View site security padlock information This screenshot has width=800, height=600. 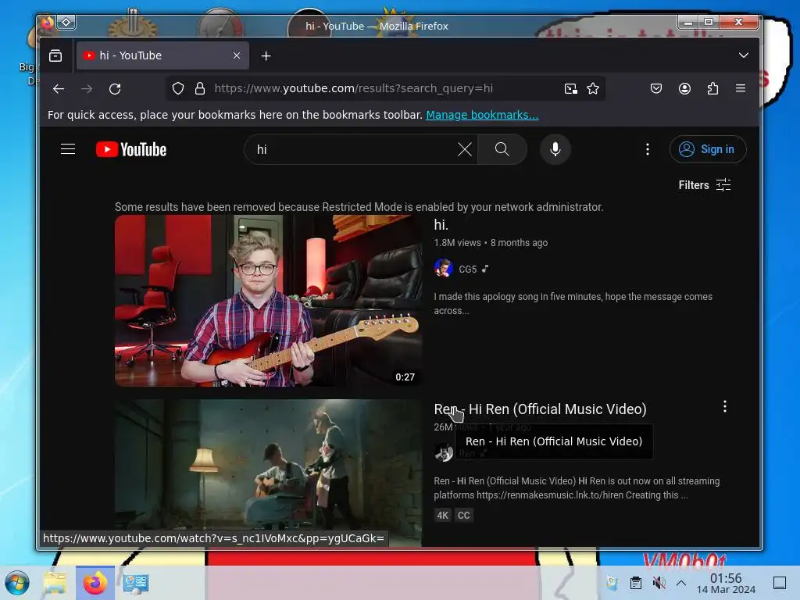coord(200,89)
